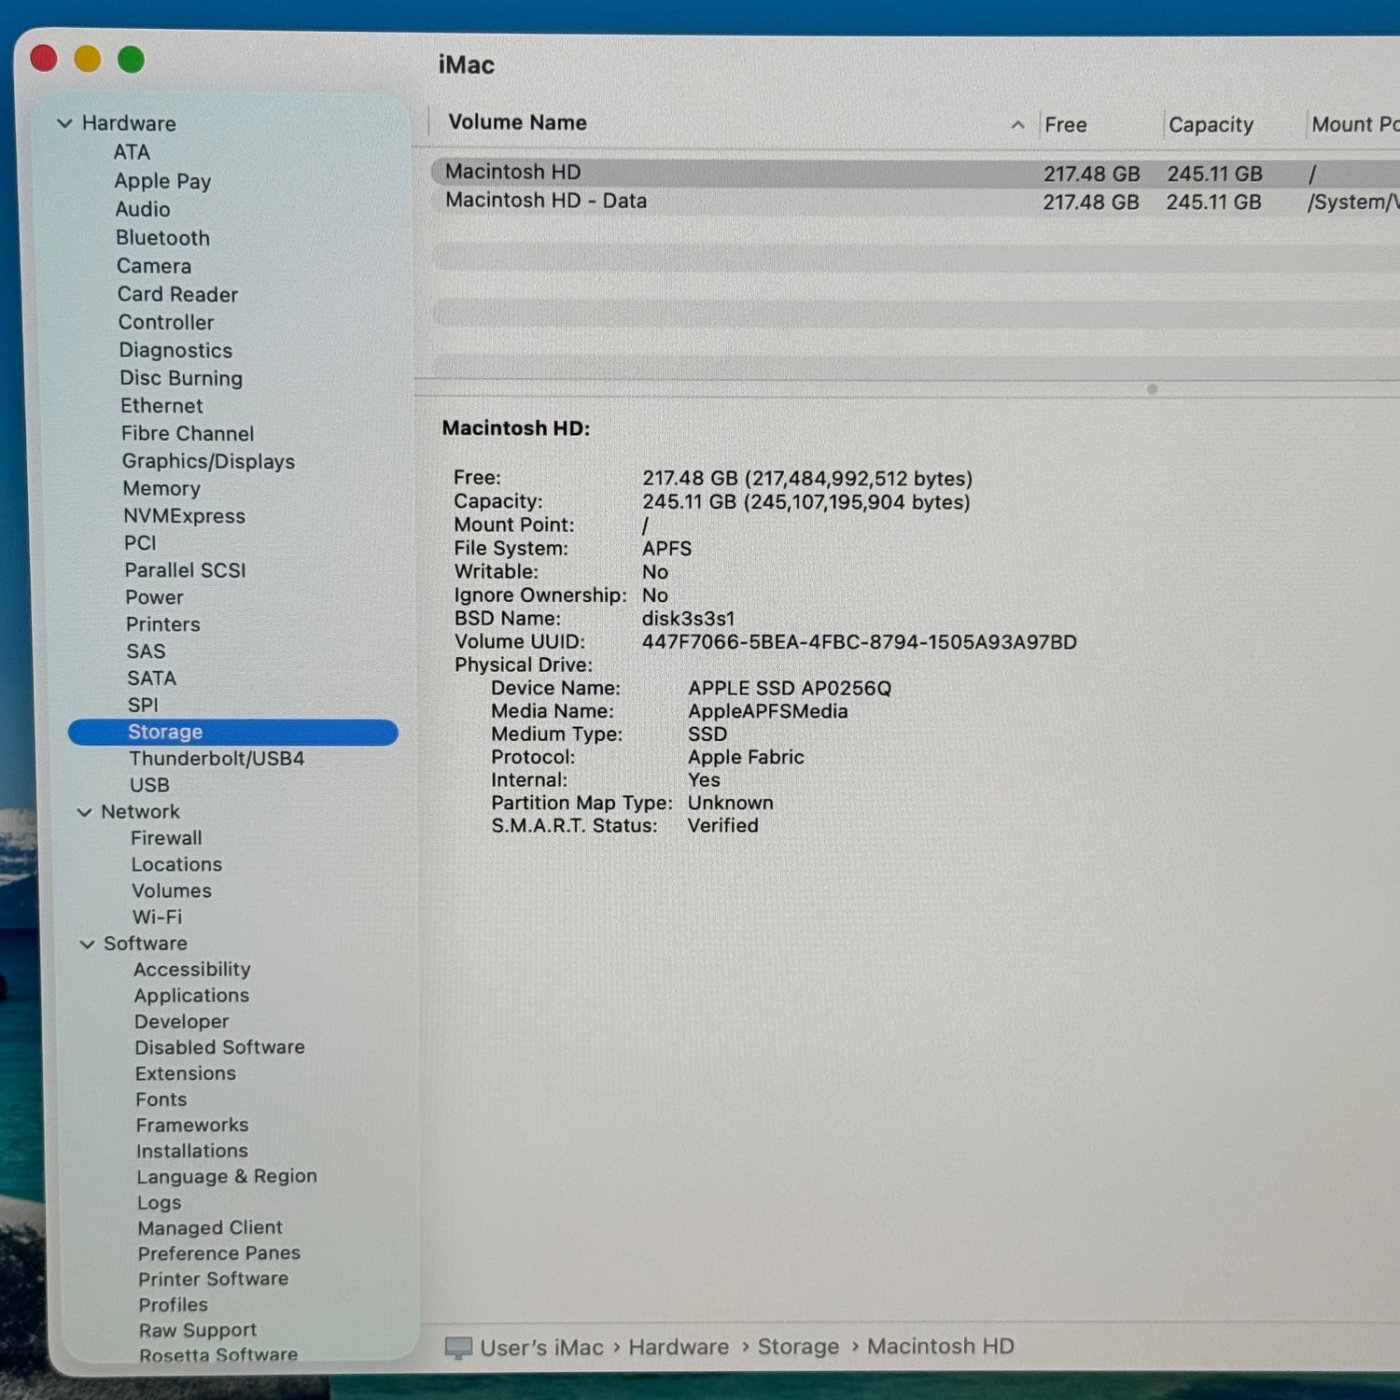
Task: Click Storage in the bottom path bar
Action: pyautogui.click(x=798, y=1347)
